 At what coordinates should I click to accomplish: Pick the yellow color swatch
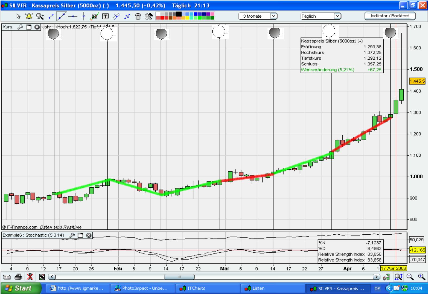(x=187, y=18)
